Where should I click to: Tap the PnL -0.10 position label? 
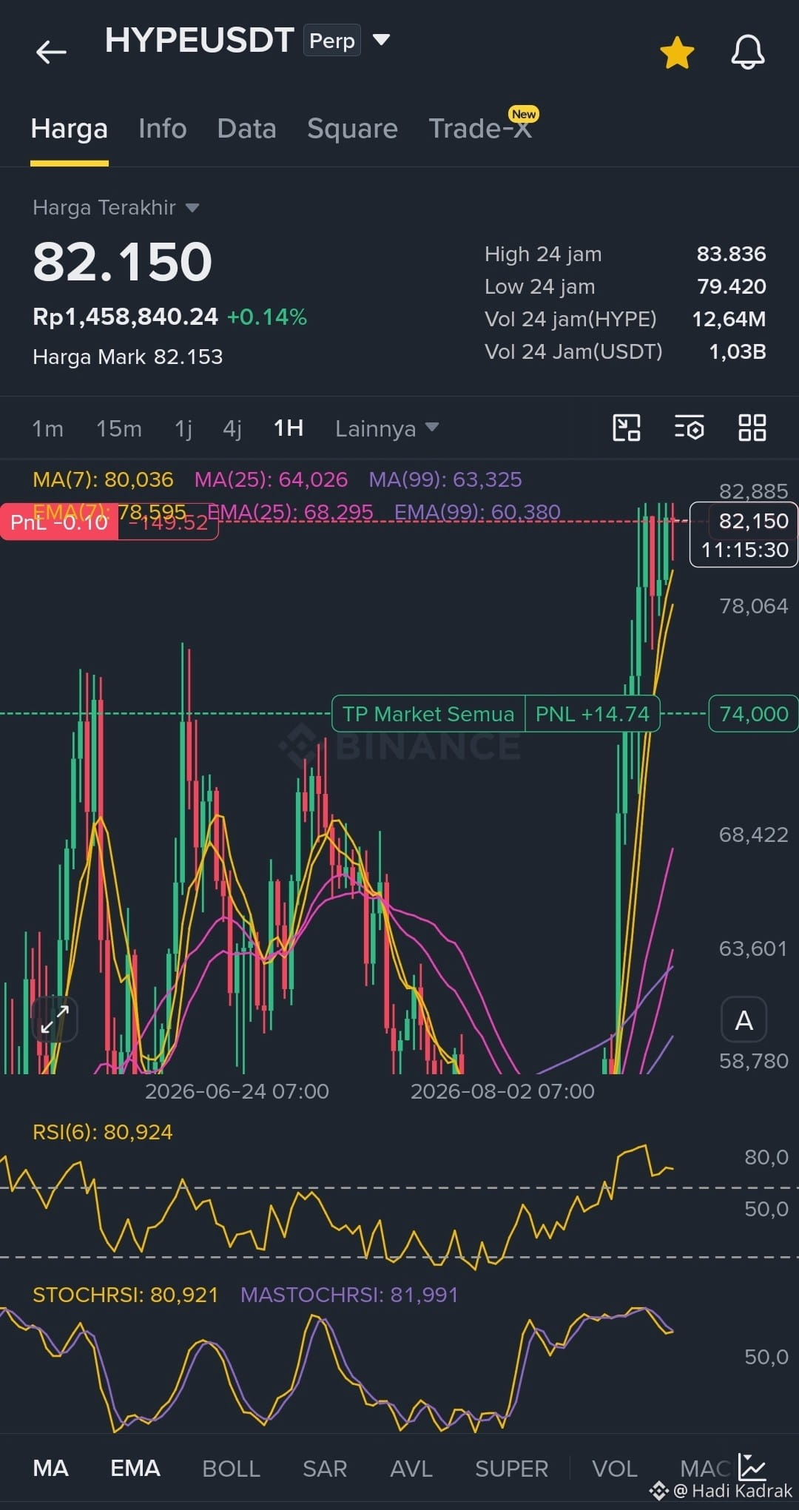59,522
